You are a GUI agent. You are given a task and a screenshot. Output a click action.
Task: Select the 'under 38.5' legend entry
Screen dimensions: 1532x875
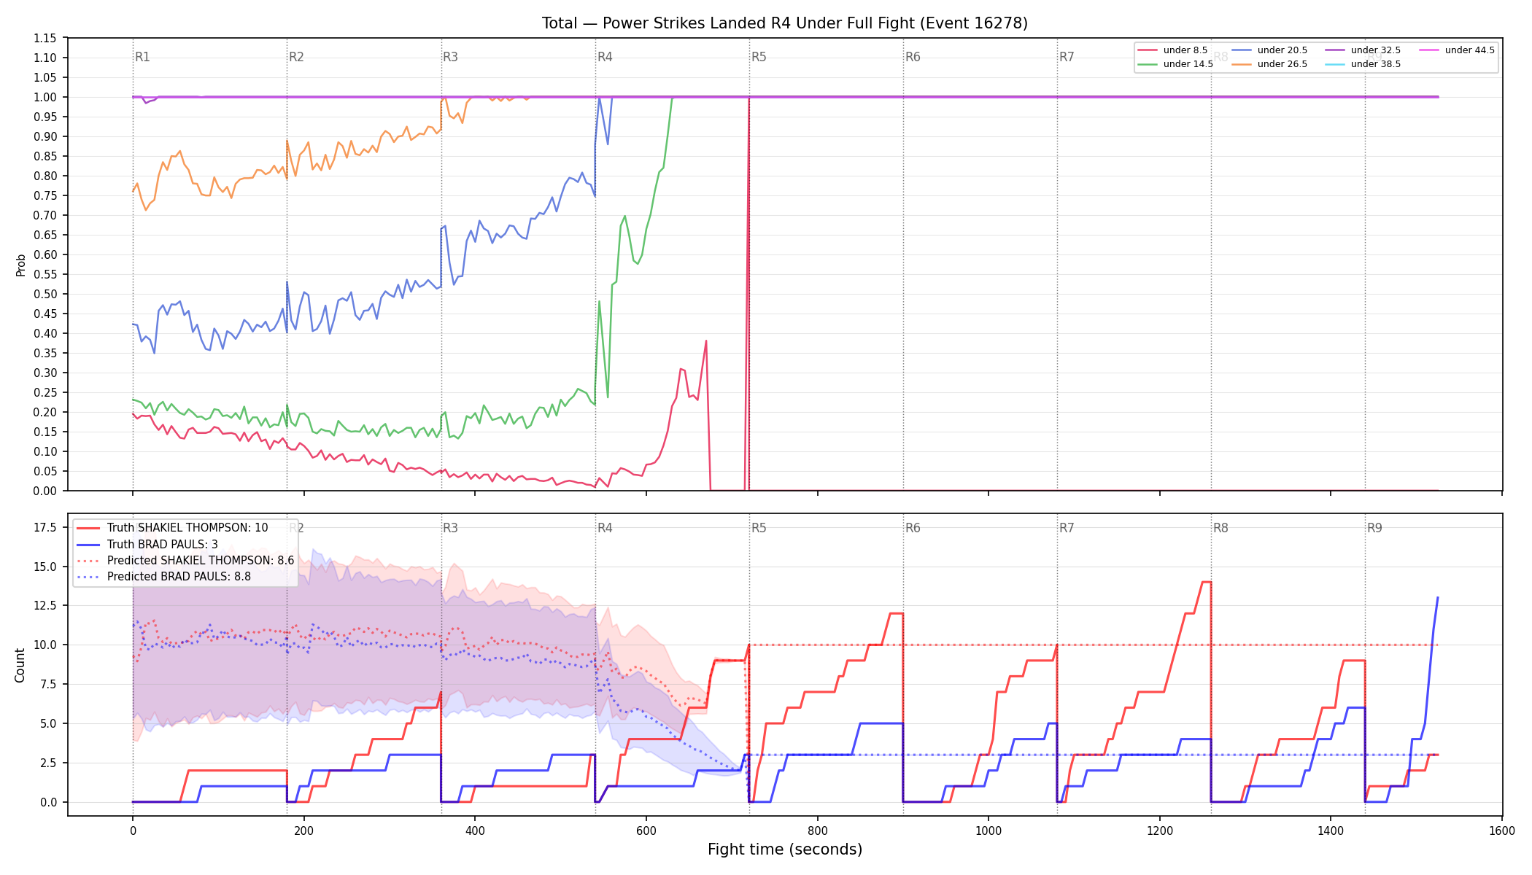tap(1363, 64)
